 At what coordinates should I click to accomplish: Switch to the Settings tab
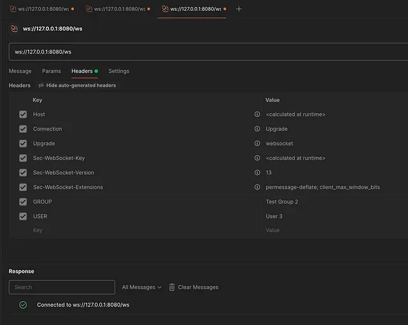pyautogui.click(x=119, y=71)
